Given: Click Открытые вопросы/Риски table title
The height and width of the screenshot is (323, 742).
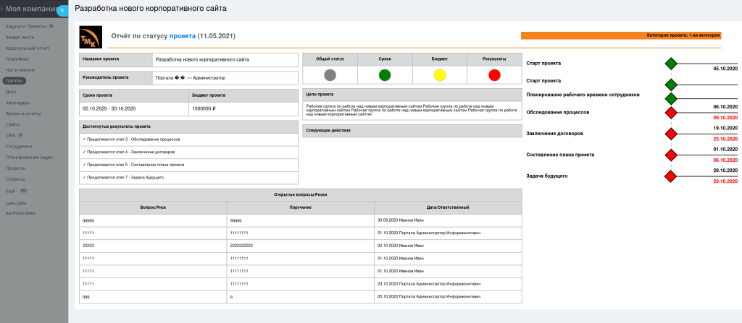Looking at the screenshot, I should [301, 195].
